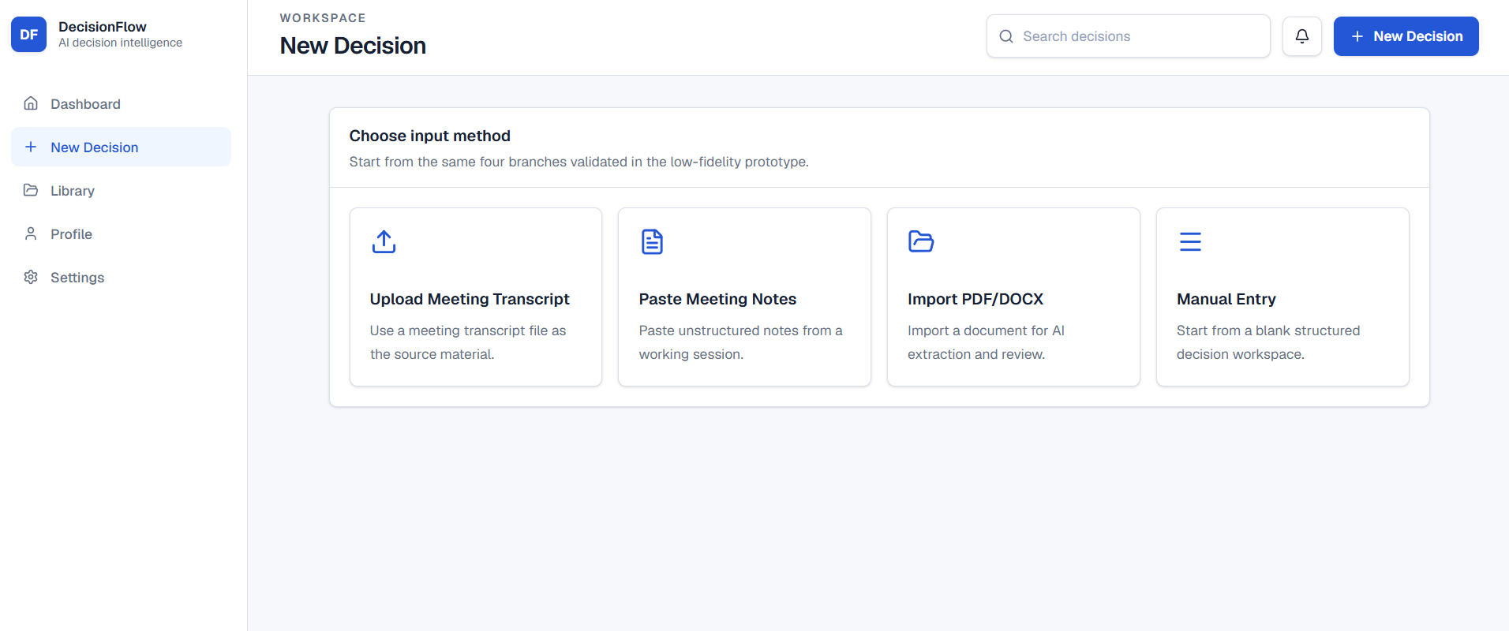1509x631 pixels.
Task: Click the DF DecisionFlow logo badge
Action: (28, 35)
